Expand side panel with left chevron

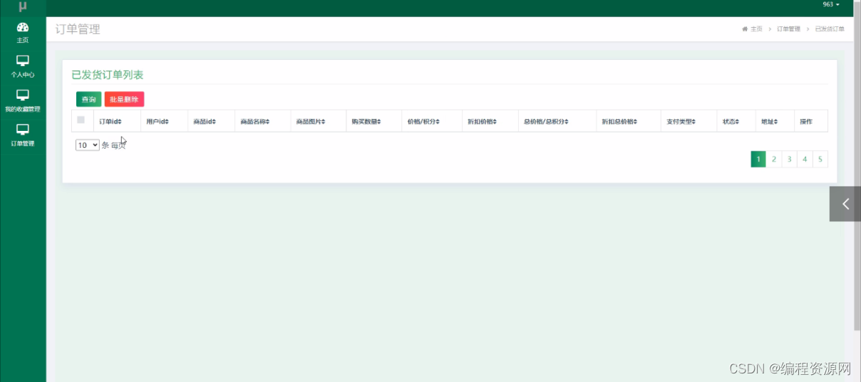(x=845, y=204)
